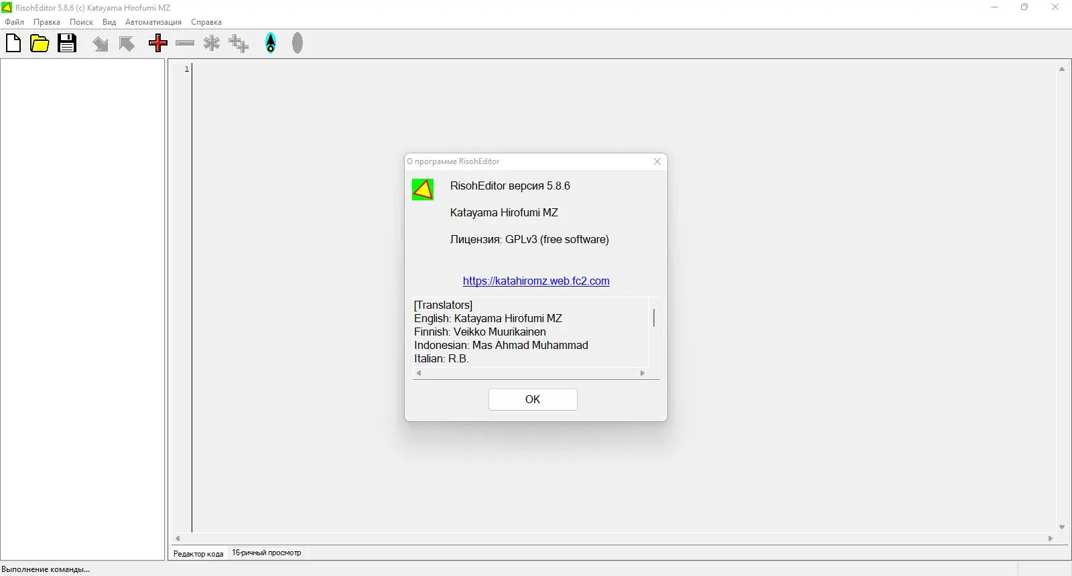Click the RisohEditor logo in the About dialog

[423, 190]
